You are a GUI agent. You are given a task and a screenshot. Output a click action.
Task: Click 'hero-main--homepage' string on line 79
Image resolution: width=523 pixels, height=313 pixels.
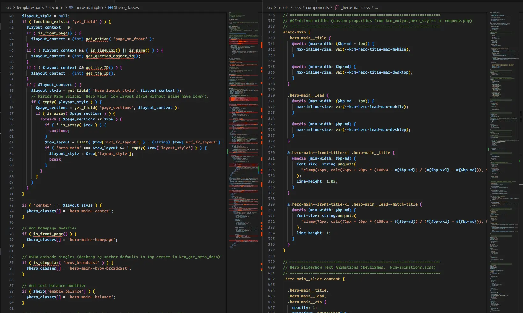pyautogui.click(x=91, y=240)
